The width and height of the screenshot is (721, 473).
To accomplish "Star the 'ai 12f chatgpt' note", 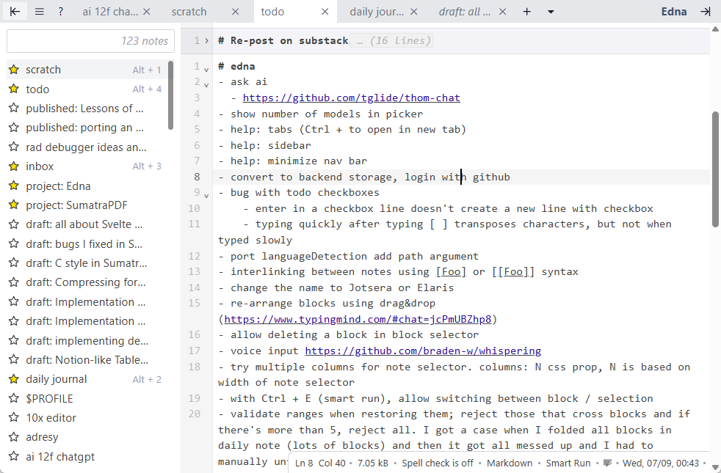I will 14,456.
